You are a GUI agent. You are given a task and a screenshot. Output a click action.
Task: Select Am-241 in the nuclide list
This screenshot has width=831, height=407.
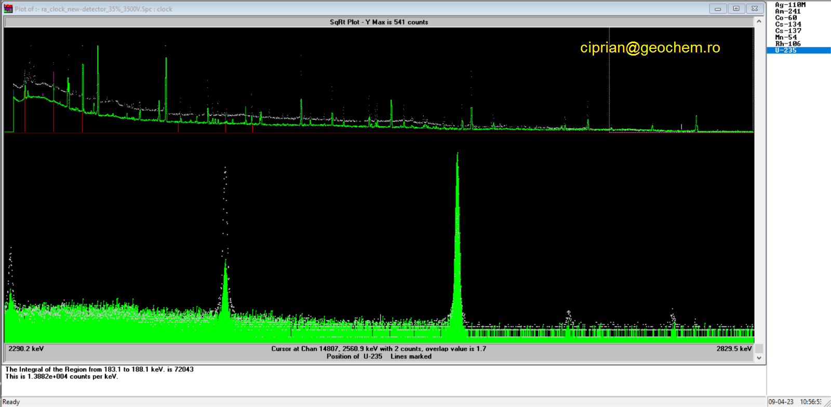[x=787, y=11]
